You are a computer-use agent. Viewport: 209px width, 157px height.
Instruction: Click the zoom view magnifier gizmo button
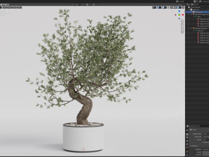pos(182,21)
